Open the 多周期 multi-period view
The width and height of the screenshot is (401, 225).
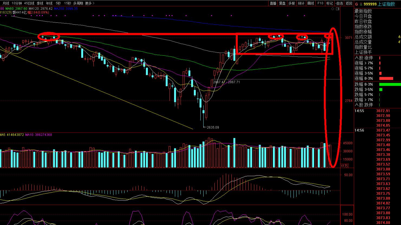[78, 3]
